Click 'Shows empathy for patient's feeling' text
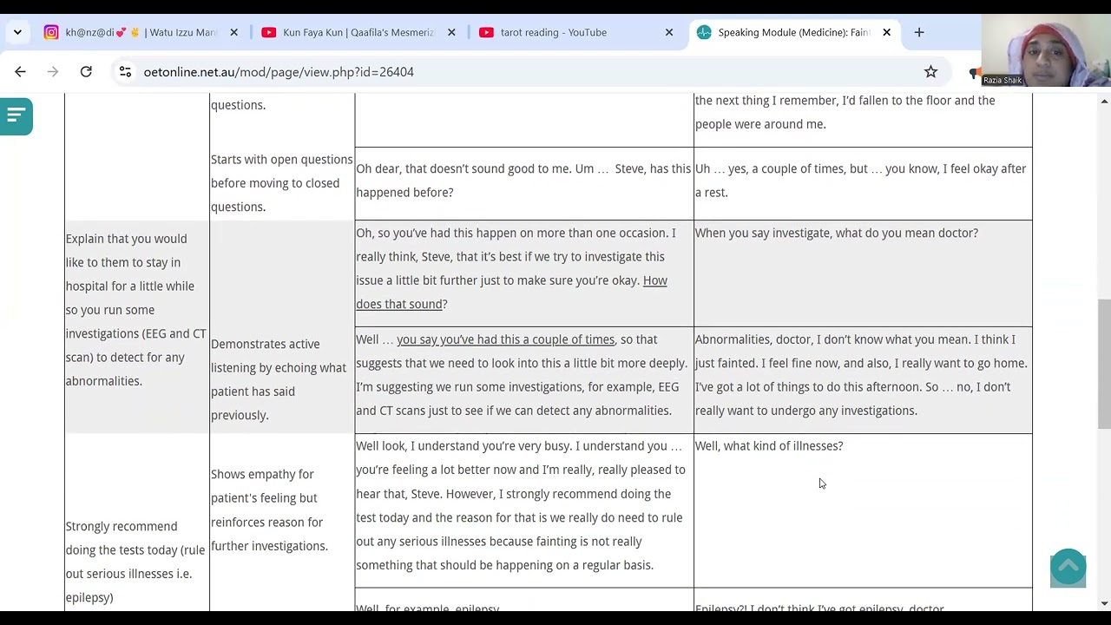The image size is (1111, 625). [x=269, y=510]
